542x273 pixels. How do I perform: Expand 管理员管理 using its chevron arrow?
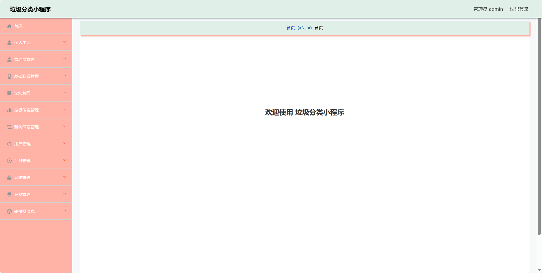coord(65,59)
